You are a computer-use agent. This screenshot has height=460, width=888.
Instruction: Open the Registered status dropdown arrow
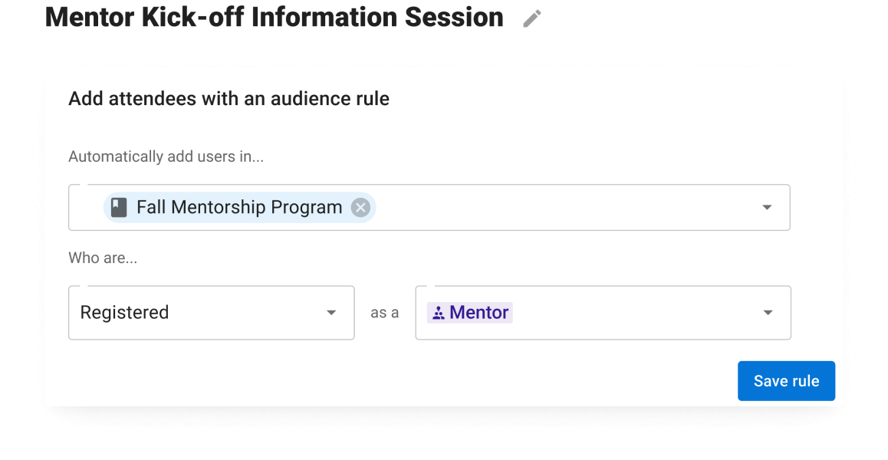click(331, 313)
